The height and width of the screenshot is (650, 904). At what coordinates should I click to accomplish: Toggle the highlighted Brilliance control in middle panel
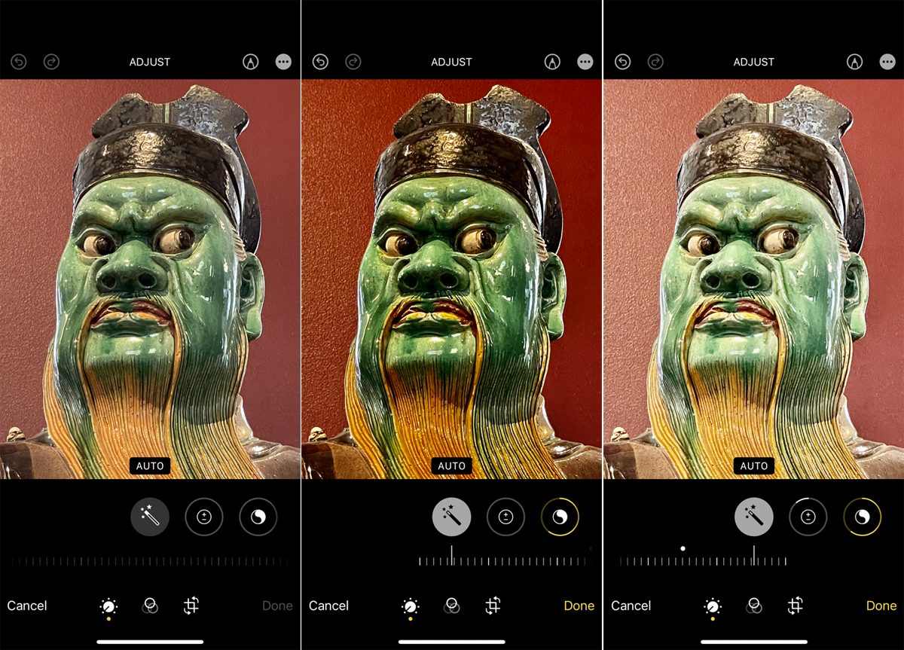(x=560, y=517)
